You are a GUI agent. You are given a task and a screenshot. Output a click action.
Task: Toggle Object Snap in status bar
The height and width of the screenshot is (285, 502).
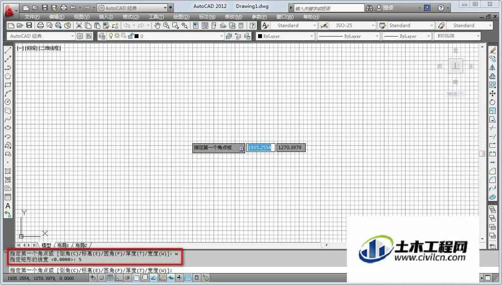pyautogui.click(x=136, y=277)
